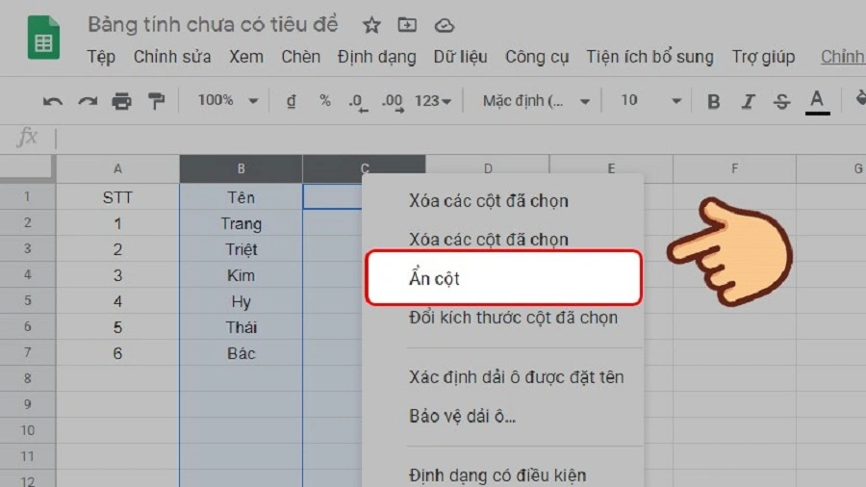Redo the last action
This screenshot has height=487, width=866.
point(88,101)
